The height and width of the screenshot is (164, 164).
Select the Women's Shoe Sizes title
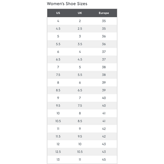click(67, 4)
